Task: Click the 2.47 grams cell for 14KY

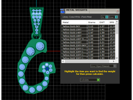Action: point(93,33)
